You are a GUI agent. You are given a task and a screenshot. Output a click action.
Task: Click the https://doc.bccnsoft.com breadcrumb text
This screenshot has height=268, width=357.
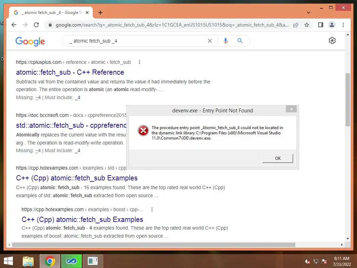pos(42,115)
